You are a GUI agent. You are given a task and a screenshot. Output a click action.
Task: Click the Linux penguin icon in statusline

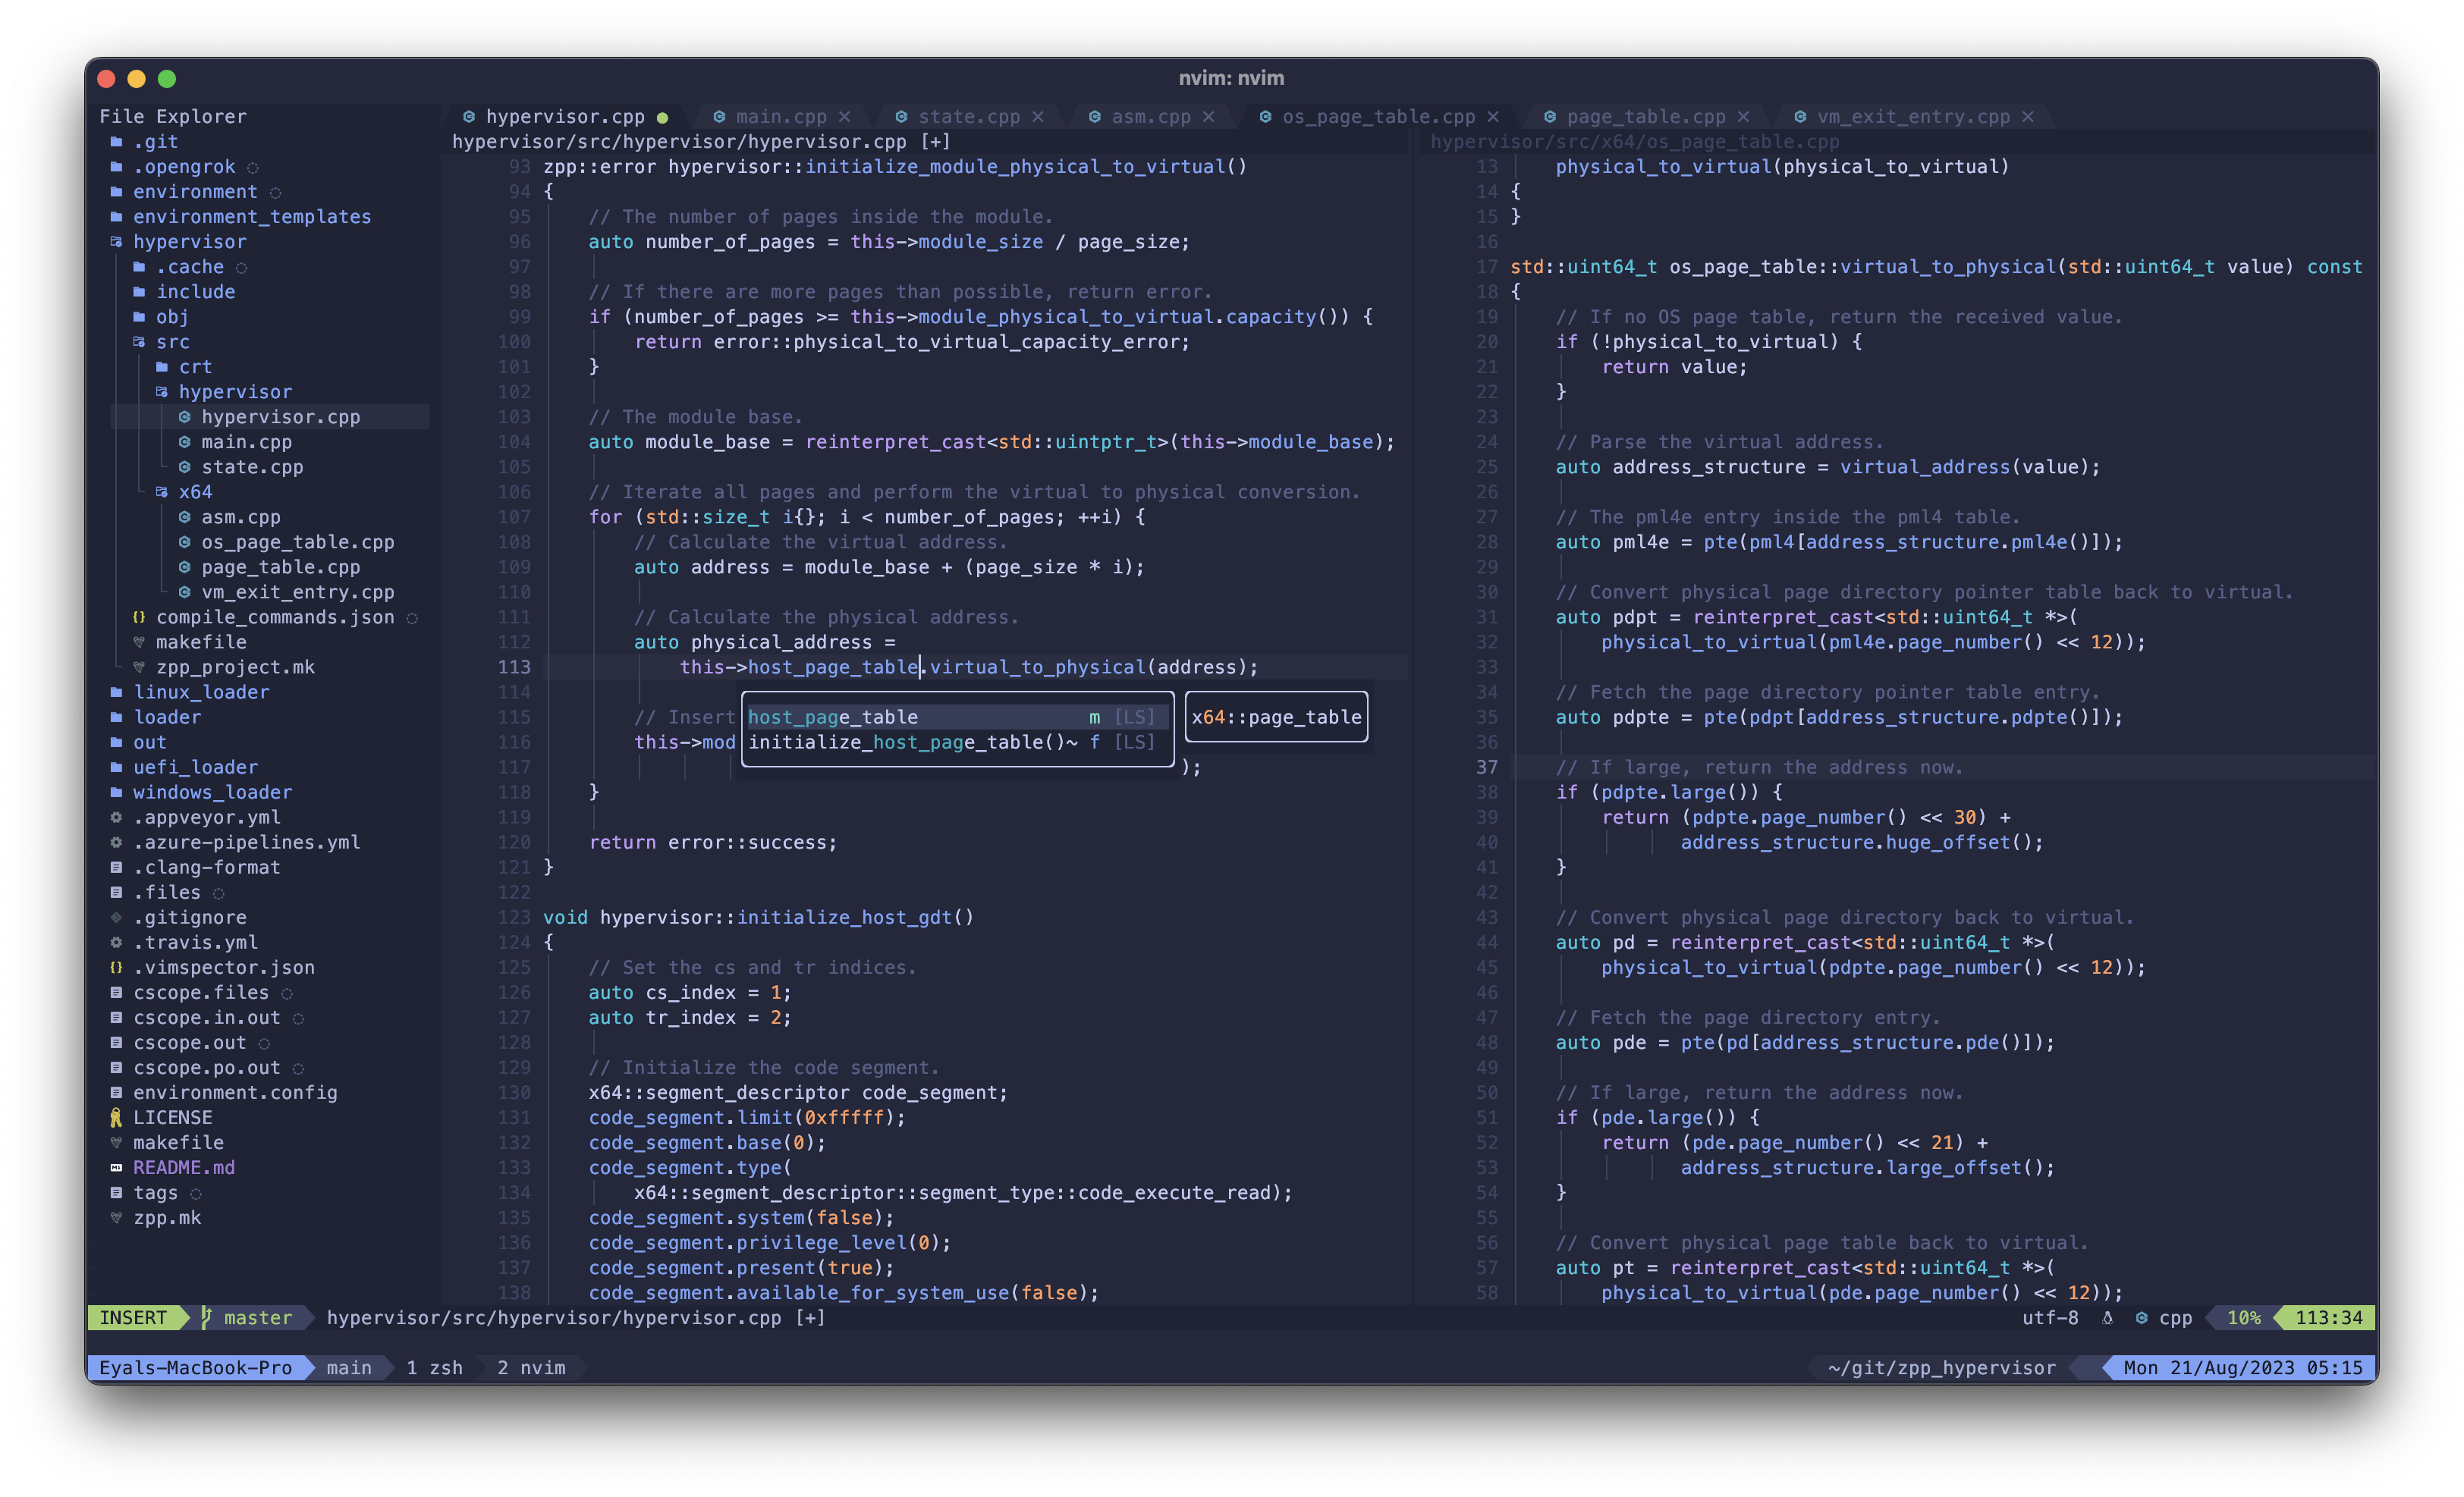coord(2107,1317)
